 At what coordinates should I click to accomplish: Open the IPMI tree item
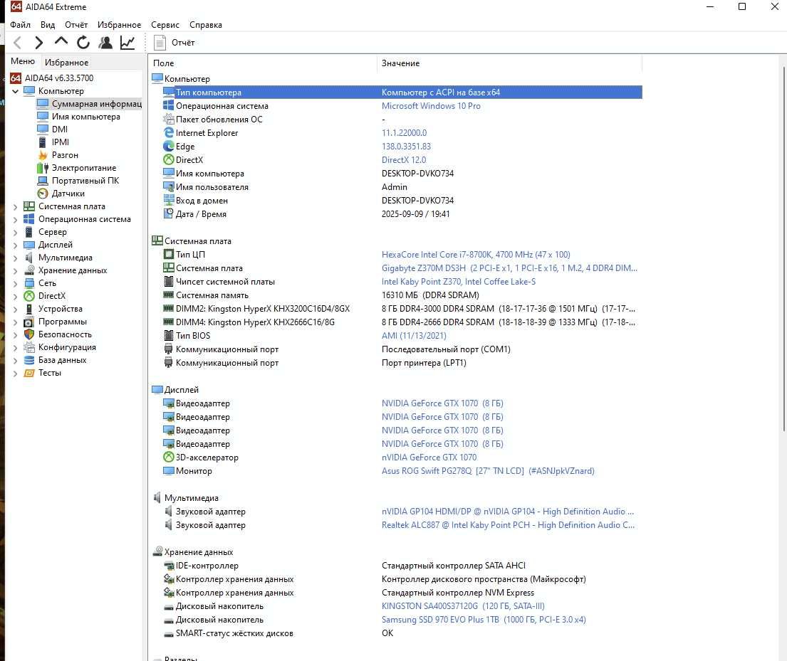(x=61, y=142)
